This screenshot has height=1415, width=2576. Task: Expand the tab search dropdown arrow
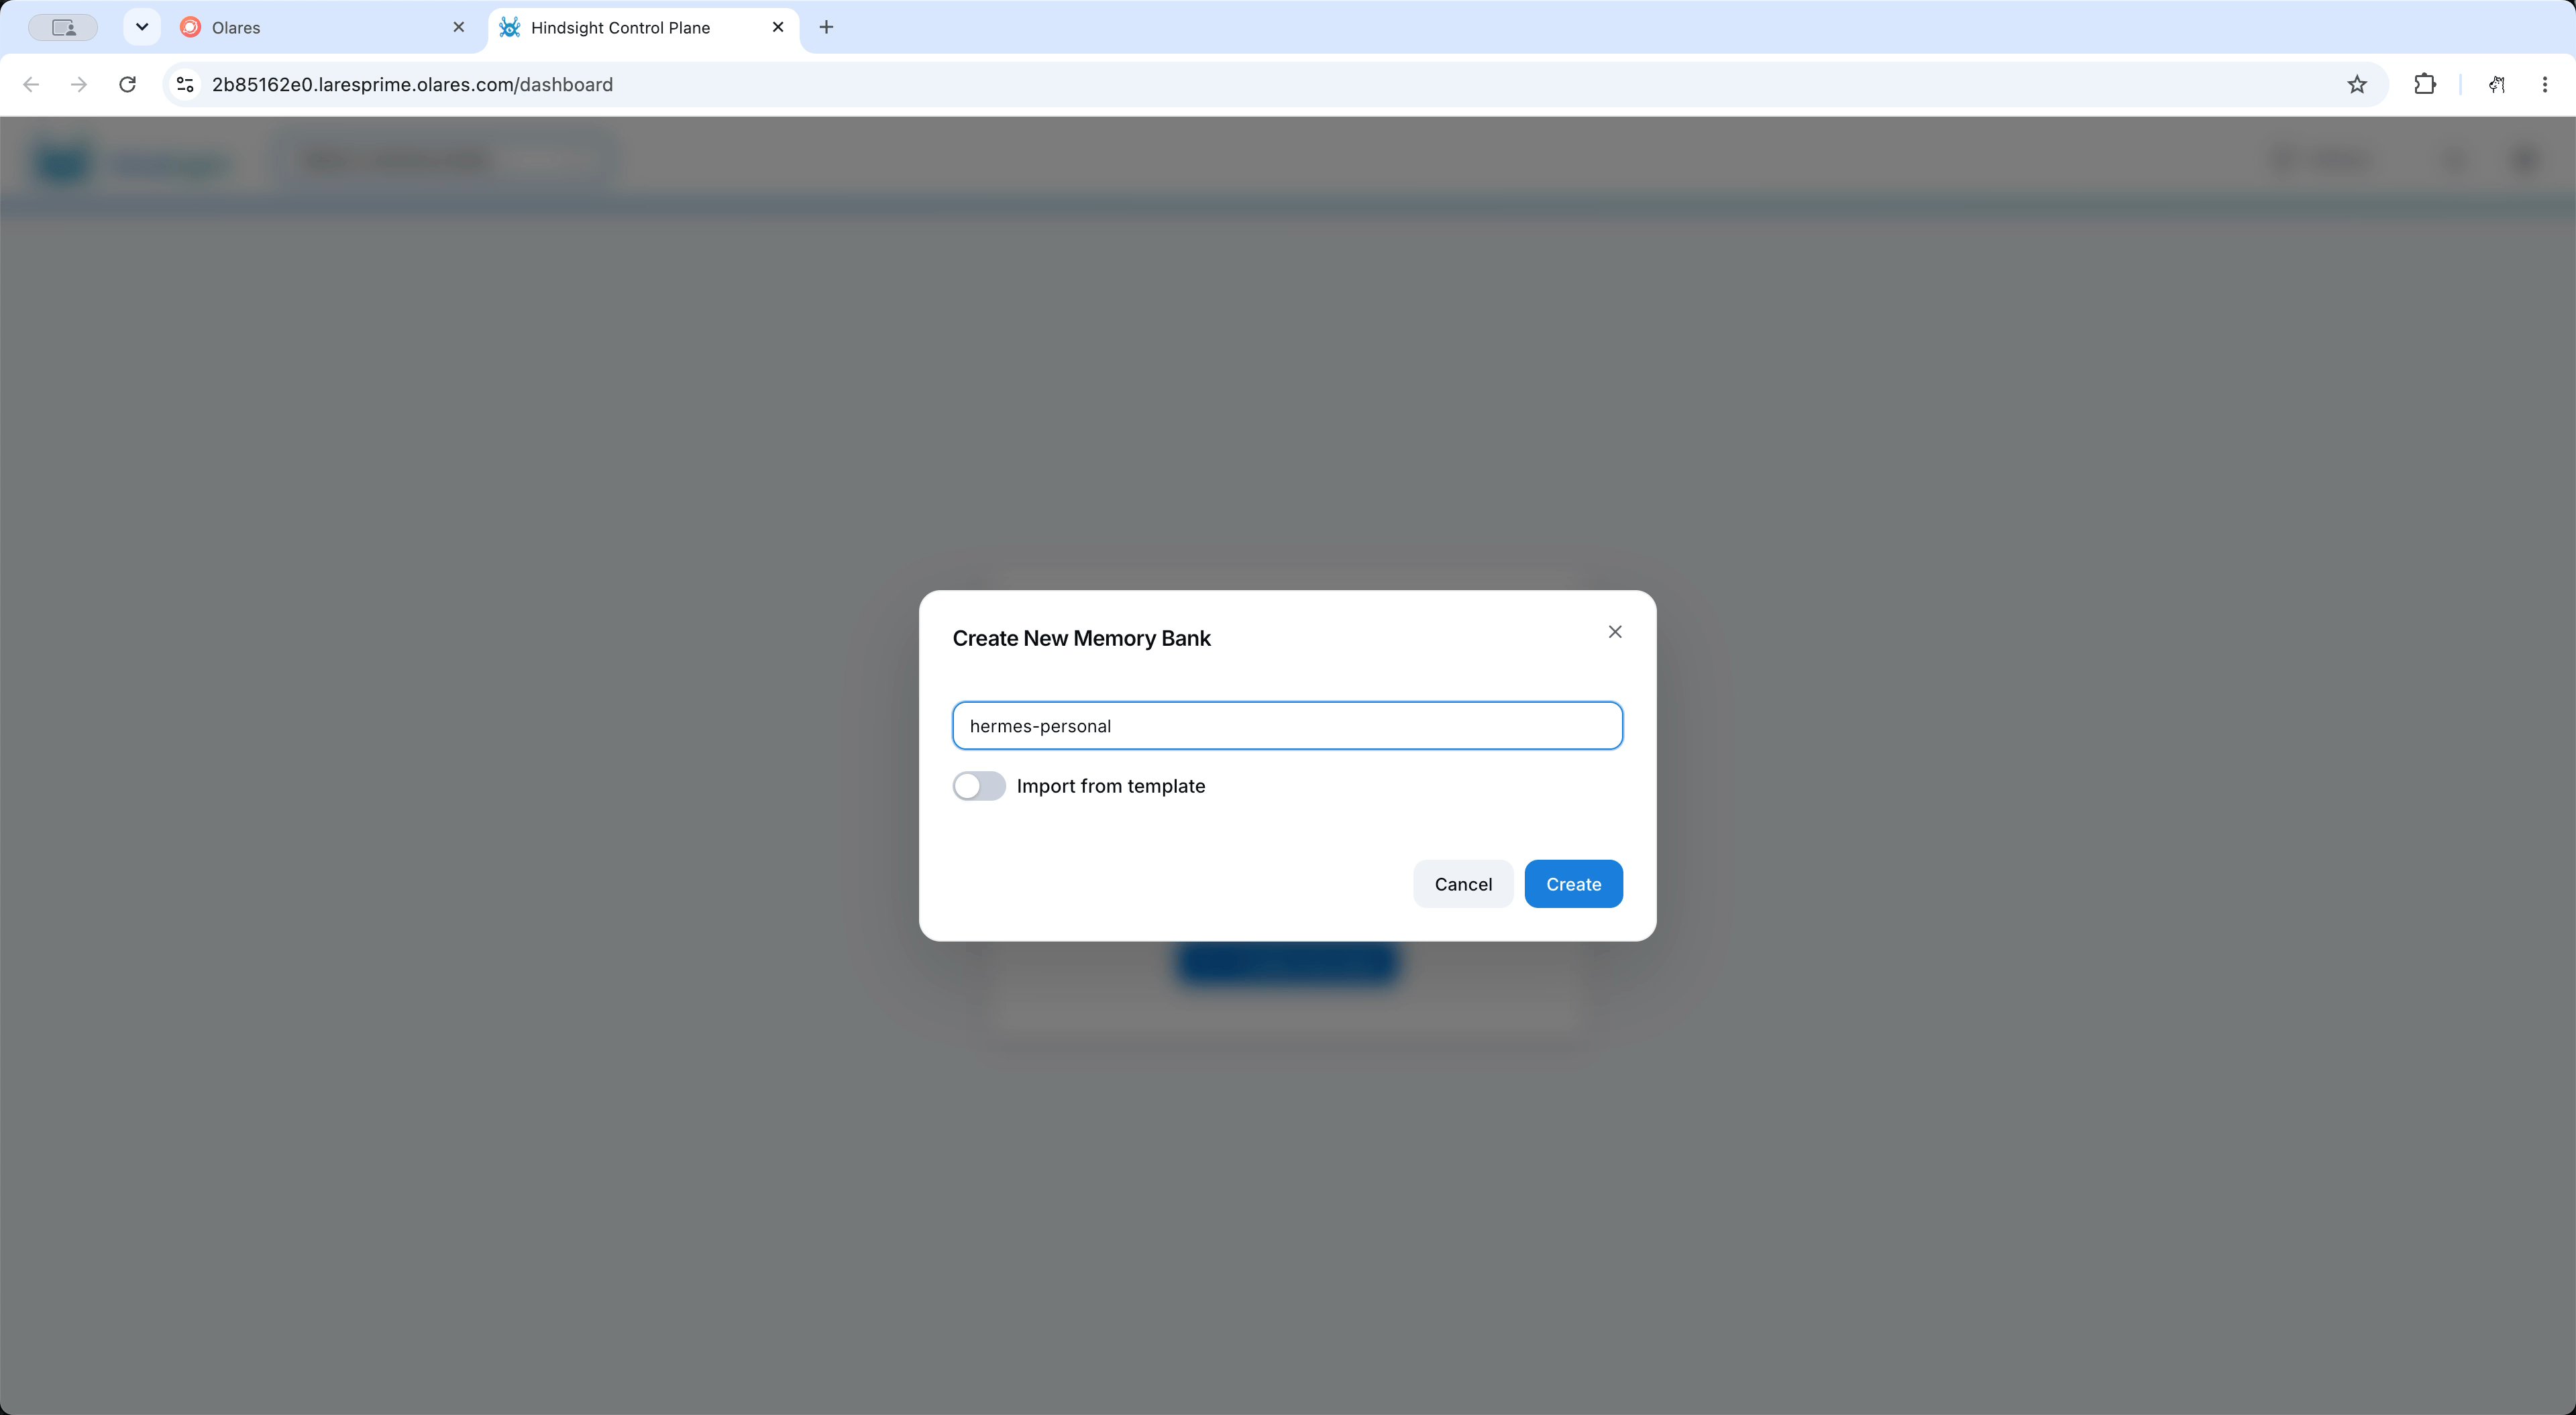point(142,27)
